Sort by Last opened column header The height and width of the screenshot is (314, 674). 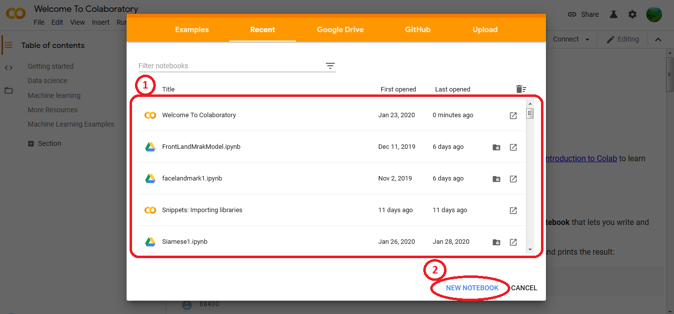pyautogui.click(x=452, y=90)
